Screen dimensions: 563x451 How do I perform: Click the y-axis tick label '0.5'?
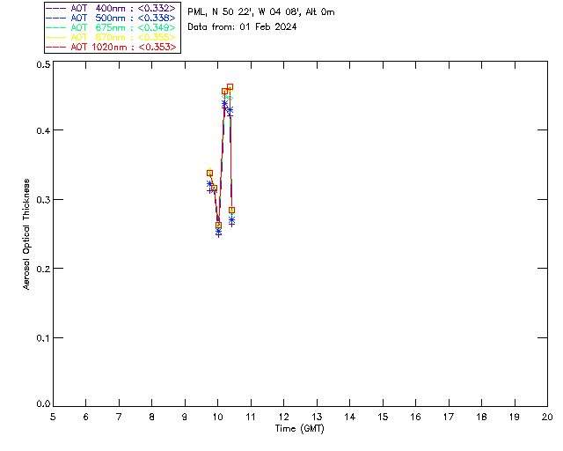pos(43,64)
